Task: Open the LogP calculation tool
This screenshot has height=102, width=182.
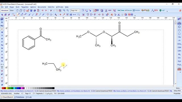Action: click(162, 10)
